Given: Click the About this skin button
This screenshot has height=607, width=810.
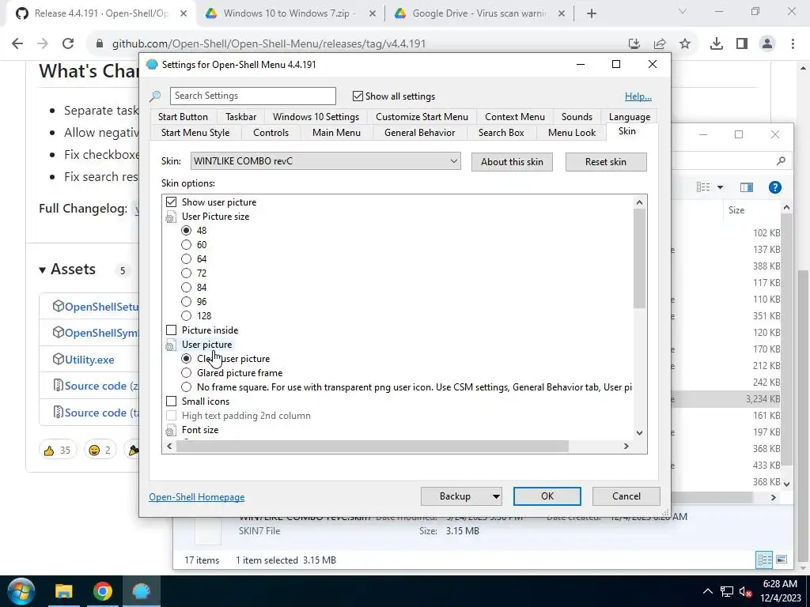Looking at the screenshot, I should pyautogui.click(x=512, y=162).
